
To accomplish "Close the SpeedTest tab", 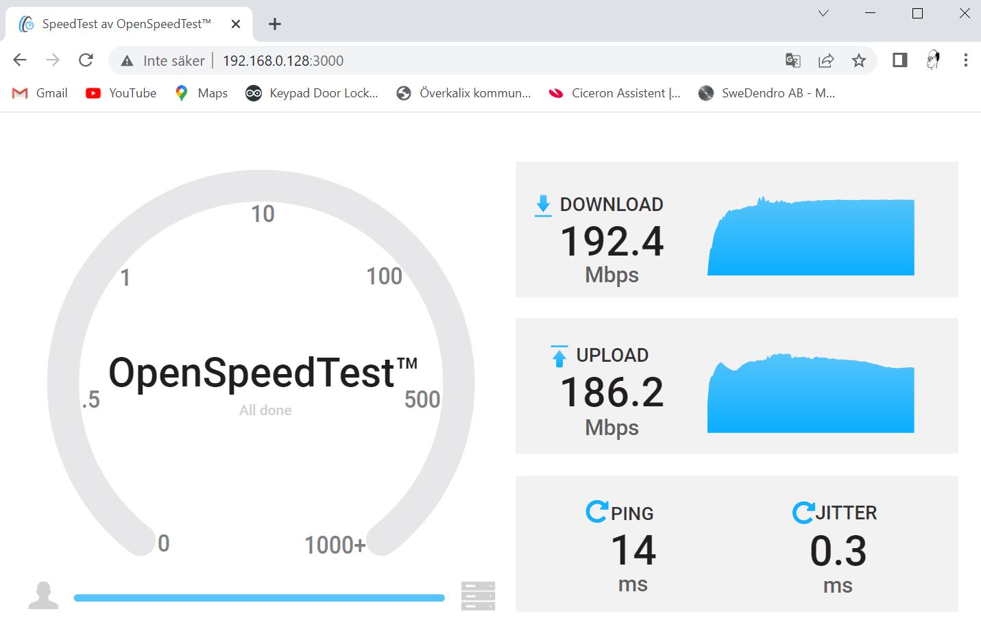I will [236, 24].
